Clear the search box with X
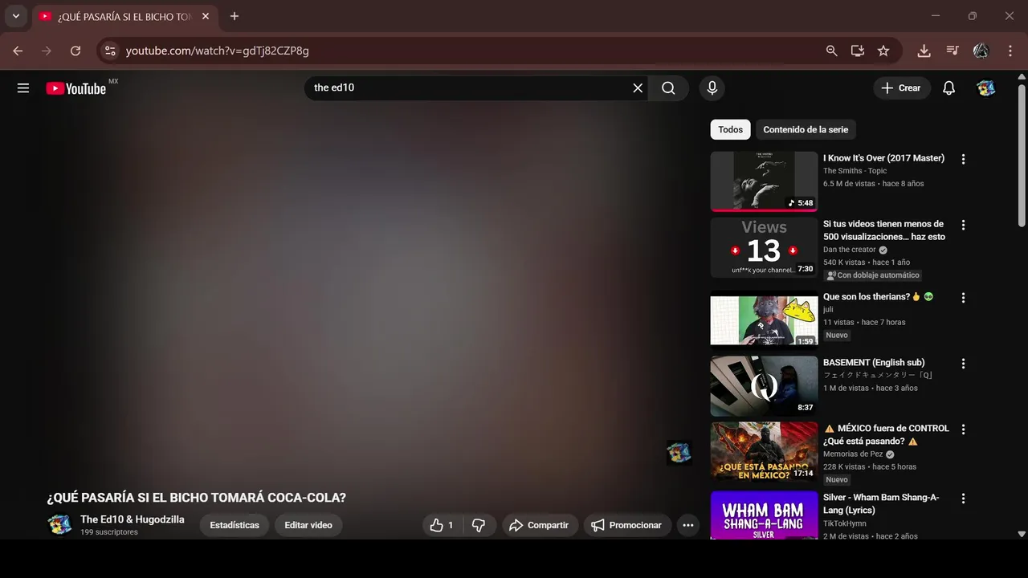The height and width of the screenshot is (578, 1028). pyautogui.click(x=638, y=88)
